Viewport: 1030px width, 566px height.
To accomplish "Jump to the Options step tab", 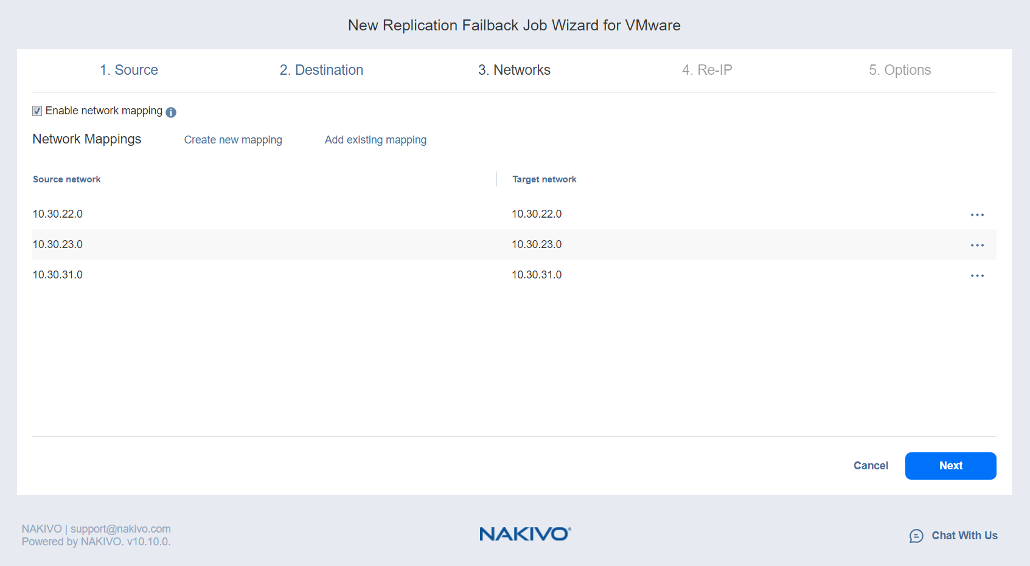I will tap(900, 70).
